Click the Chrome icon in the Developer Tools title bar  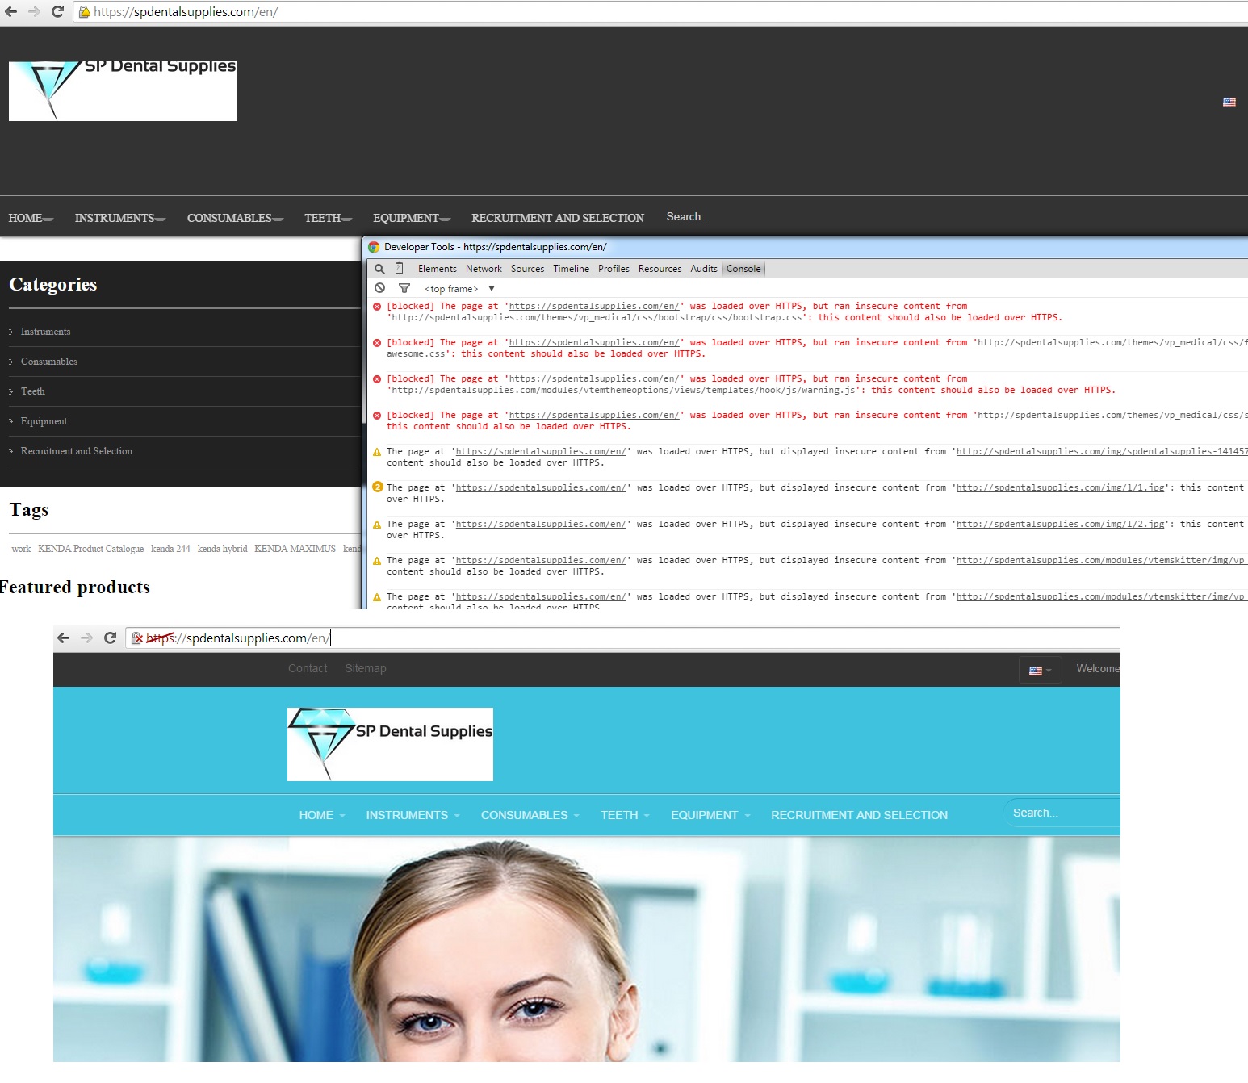coord(374,247)
